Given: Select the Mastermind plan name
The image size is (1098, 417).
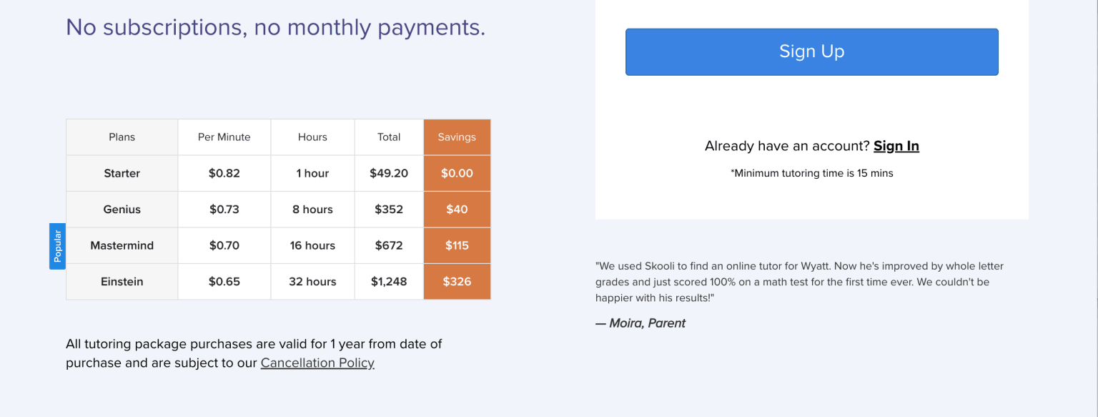Looking at the screenshot, I should point(122,245).
